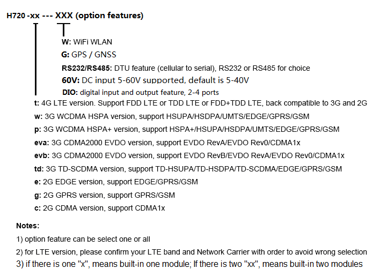Click the c: 2G CDMA version line
Screen dimensions: 374x276
[99, 208]
